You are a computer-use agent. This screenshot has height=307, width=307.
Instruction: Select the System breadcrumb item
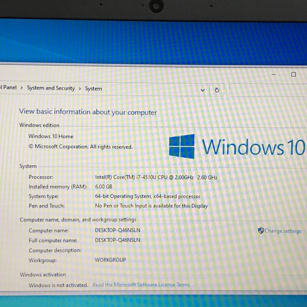pyautogui.click(x=94, y=89)
